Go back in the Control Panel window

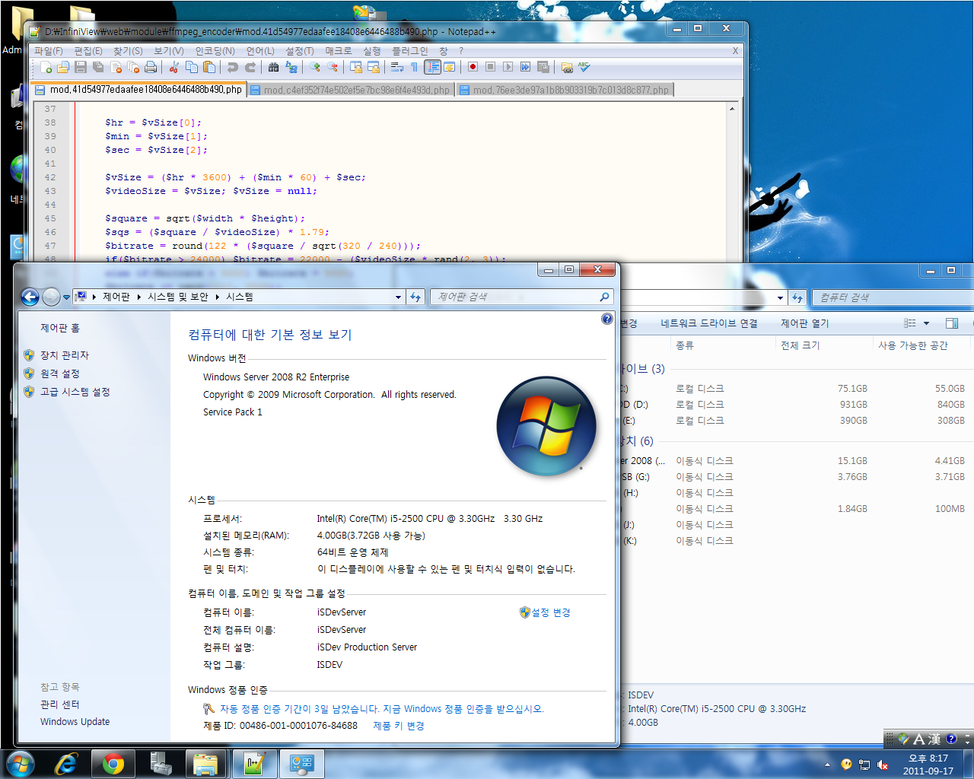tap(30, 297)
